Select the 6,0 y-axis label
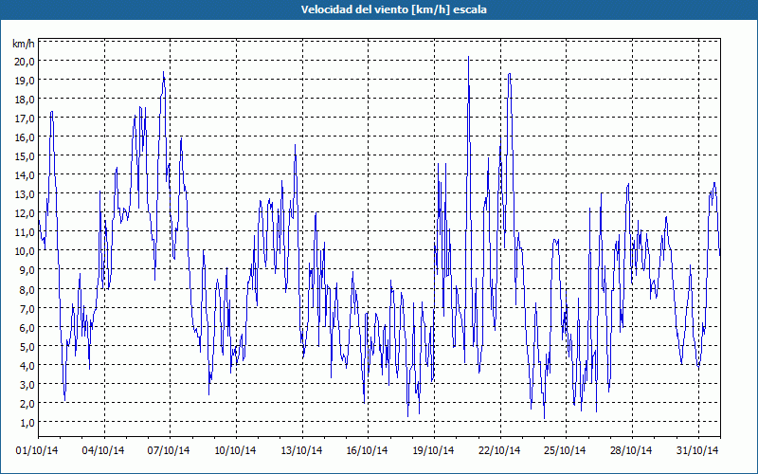This screenshot has height=474, width=758. (x=27, y=327)
